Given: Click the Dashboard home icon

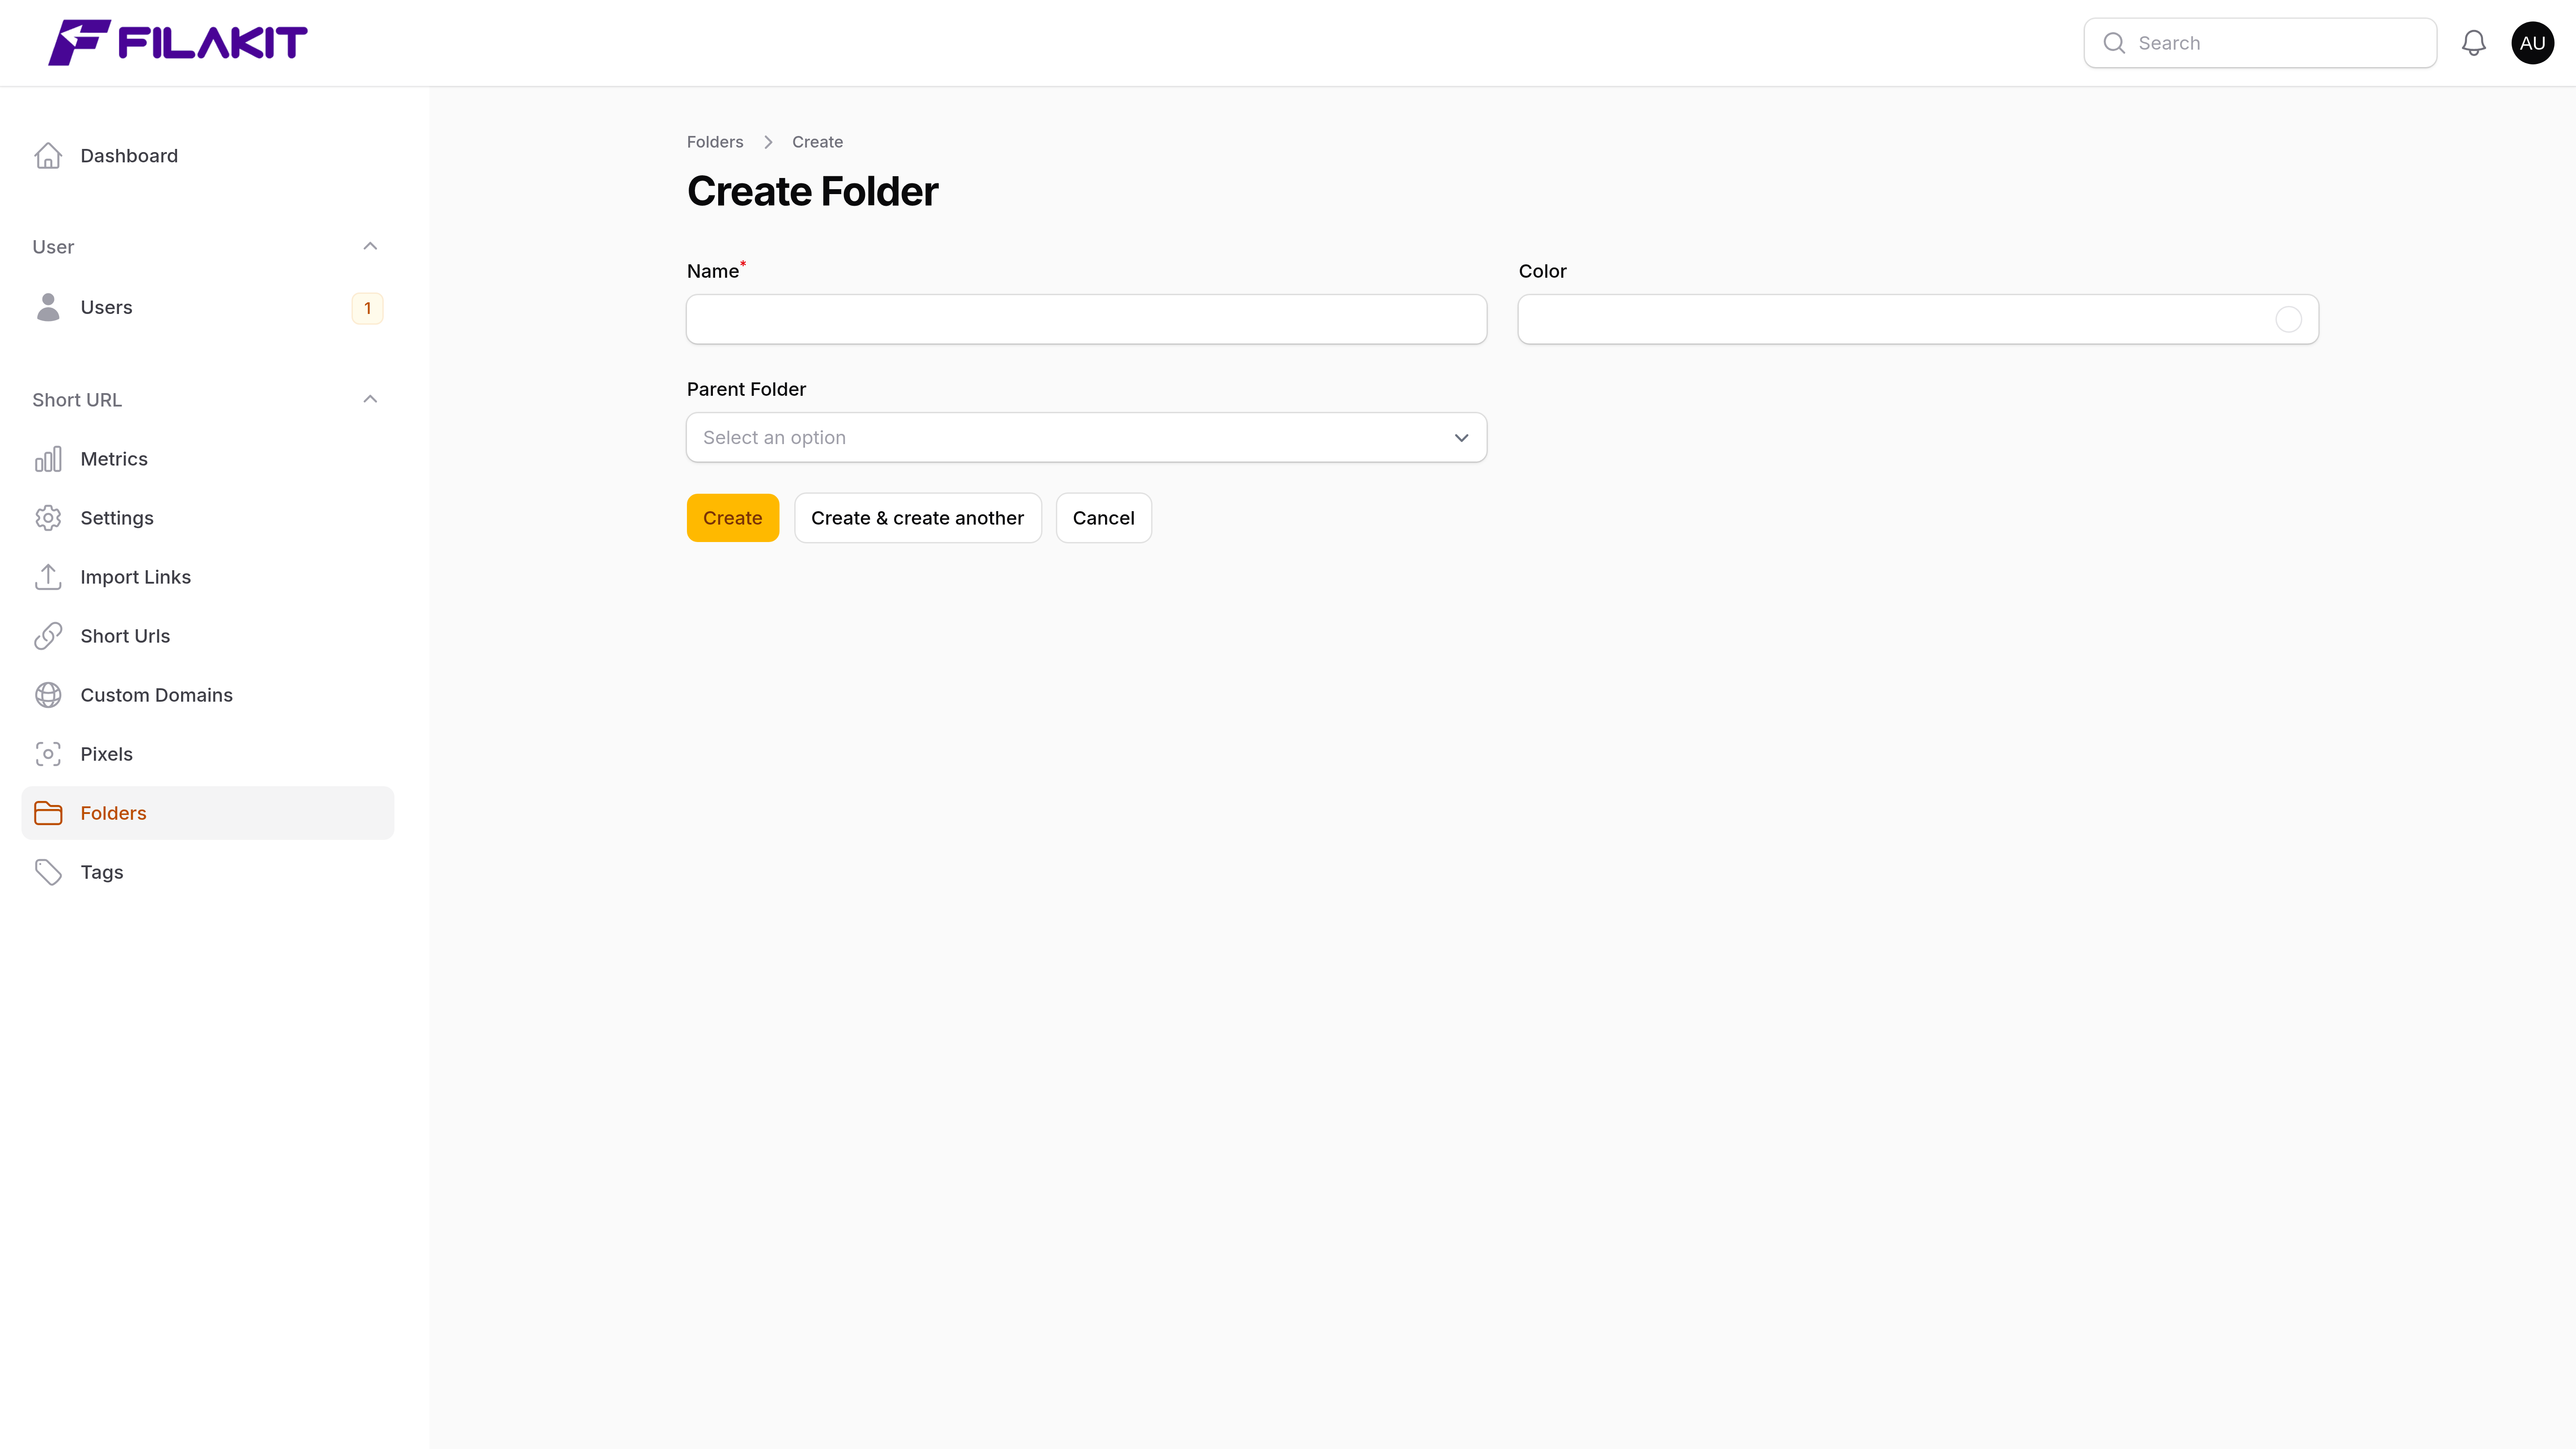Looking at the screenshot, I should [48, 156].
